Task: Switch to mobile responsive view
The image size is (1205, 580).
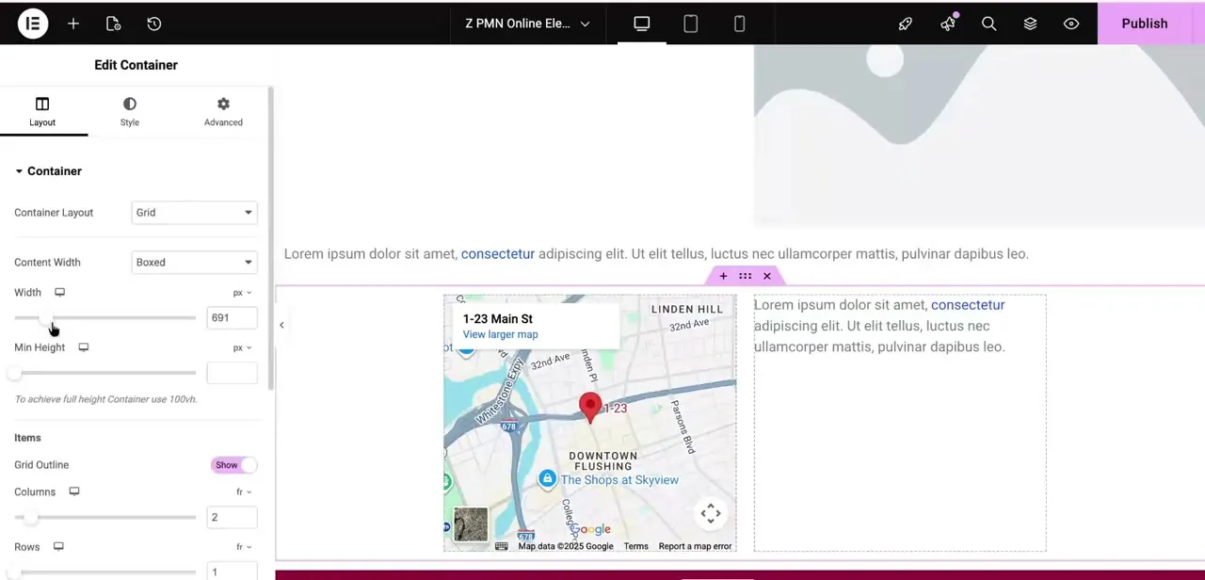Action: [740, 24]
